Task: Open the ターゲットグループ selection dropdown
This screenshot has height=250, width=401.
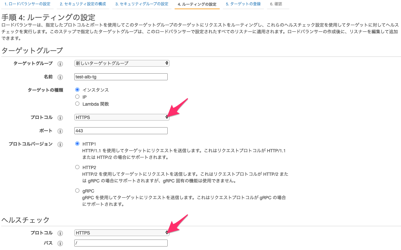Action: coord(121,63)
